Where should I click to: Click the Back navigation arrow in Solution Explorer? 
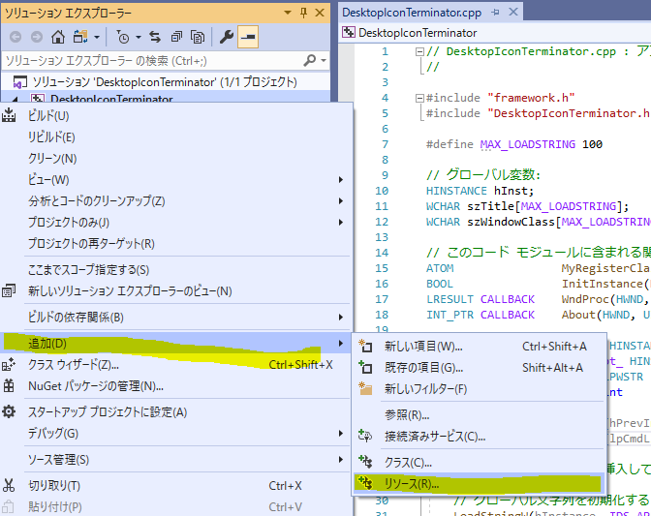point(15,38)
